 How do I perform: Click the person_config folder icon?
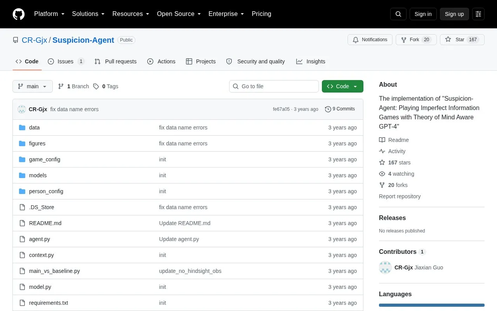click(22, 191)
